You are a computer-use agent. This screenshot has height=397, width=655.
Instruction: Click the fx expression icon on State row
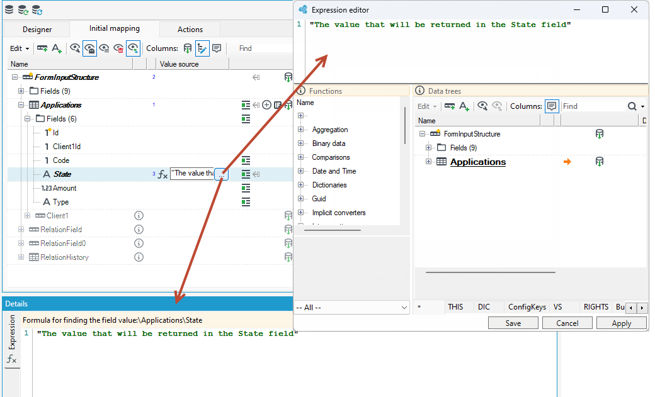click(162, 174)
